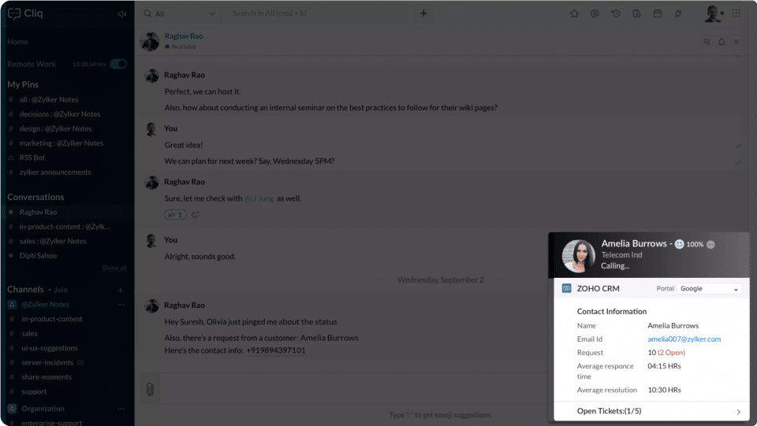Screen dimensions: 757x426
Task: Mute sounds with the speaker icon
Action: tap(122, 14)
